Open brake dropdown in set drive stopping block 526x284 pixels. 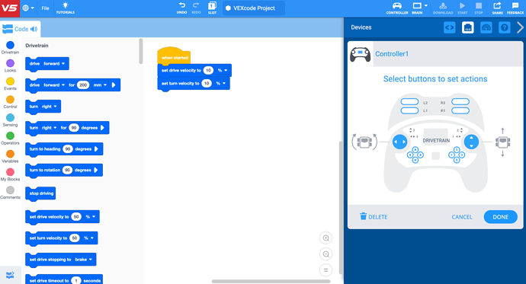[x=84, y=260]
